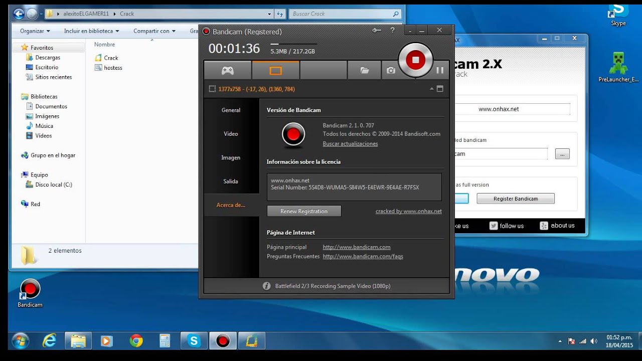Open Vídeos library
This screenshot has height=361, width=642.
pyautogui.click(x=43, y=136)
